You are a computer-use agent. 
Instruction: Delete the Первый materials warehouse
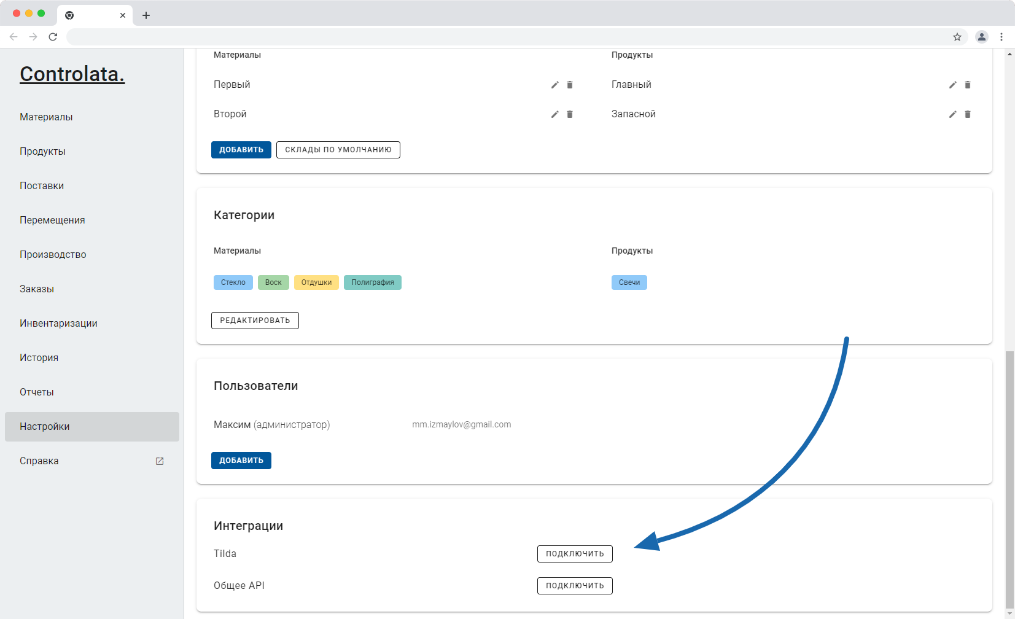coord(570,85)
